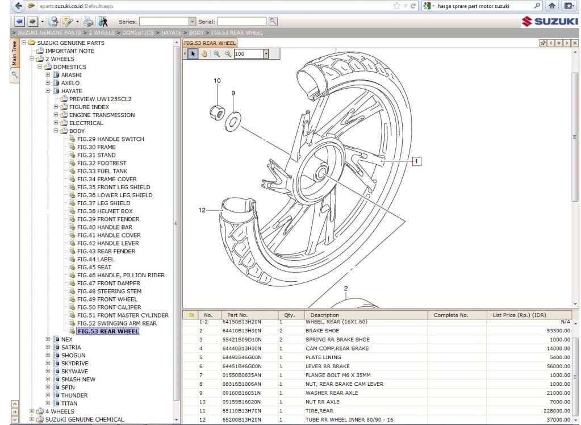
Task: Open the tab list down-arrow button
Action: (559, 43)
